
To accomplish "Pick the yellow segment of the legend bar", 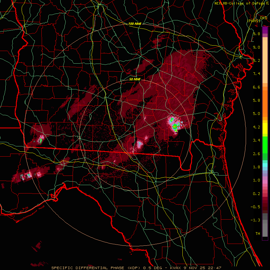I will point(265,128).
